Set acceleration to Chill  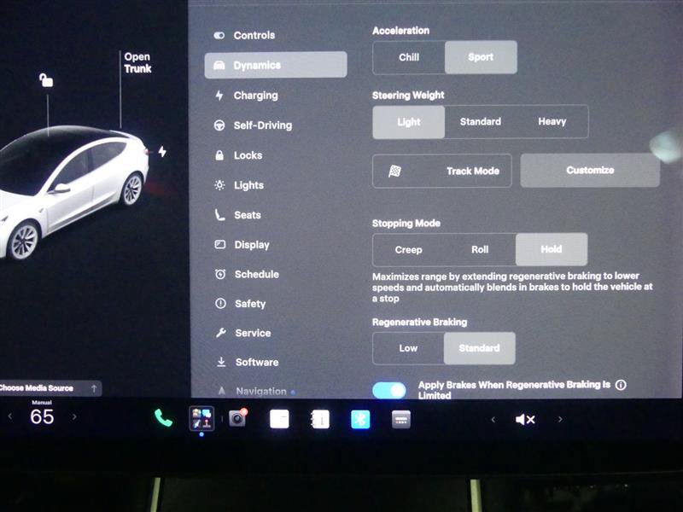[409, 57]
